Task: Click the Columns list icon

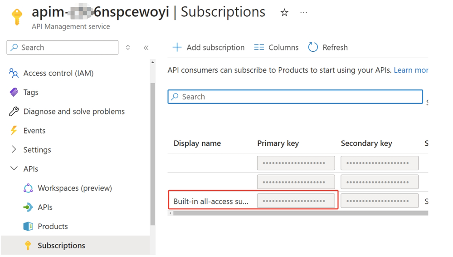Action: click(259, 47)
